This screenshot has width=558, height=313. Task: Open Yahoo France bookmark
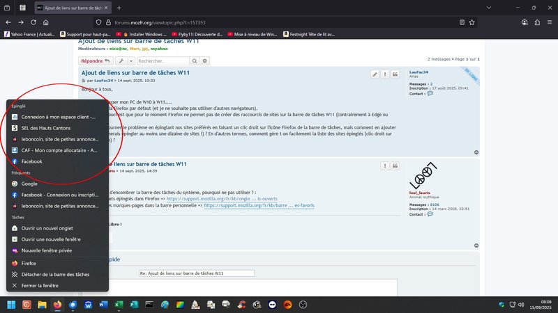click(x=29, y=34)
